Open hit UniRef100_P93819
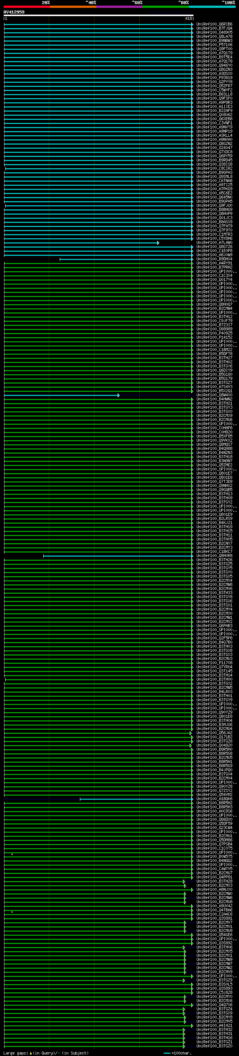This screenshot has width=239, height=1056. pos(214,78)
